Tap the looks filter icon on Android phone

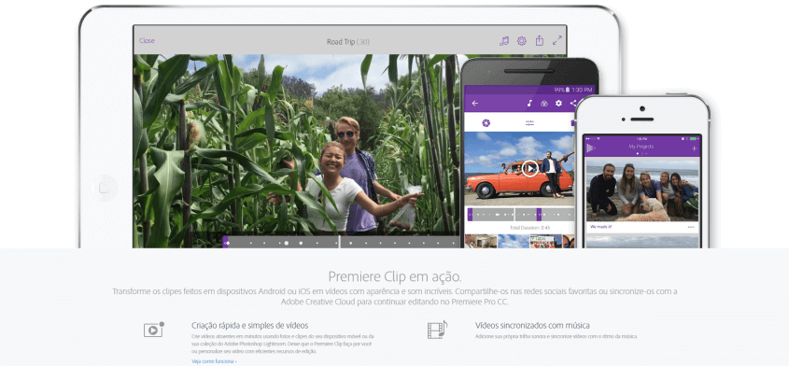[x=544, y=104]
